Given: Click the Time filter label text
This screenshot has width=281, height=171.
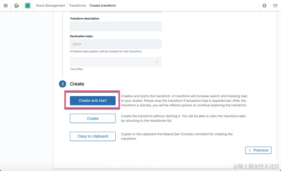Looking at the screenshot, I should tap(76, 69).
